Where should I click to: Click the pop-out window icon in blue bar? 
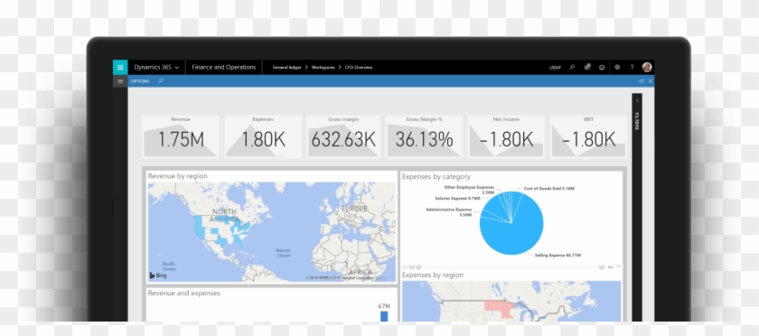[x=642, y=81]
